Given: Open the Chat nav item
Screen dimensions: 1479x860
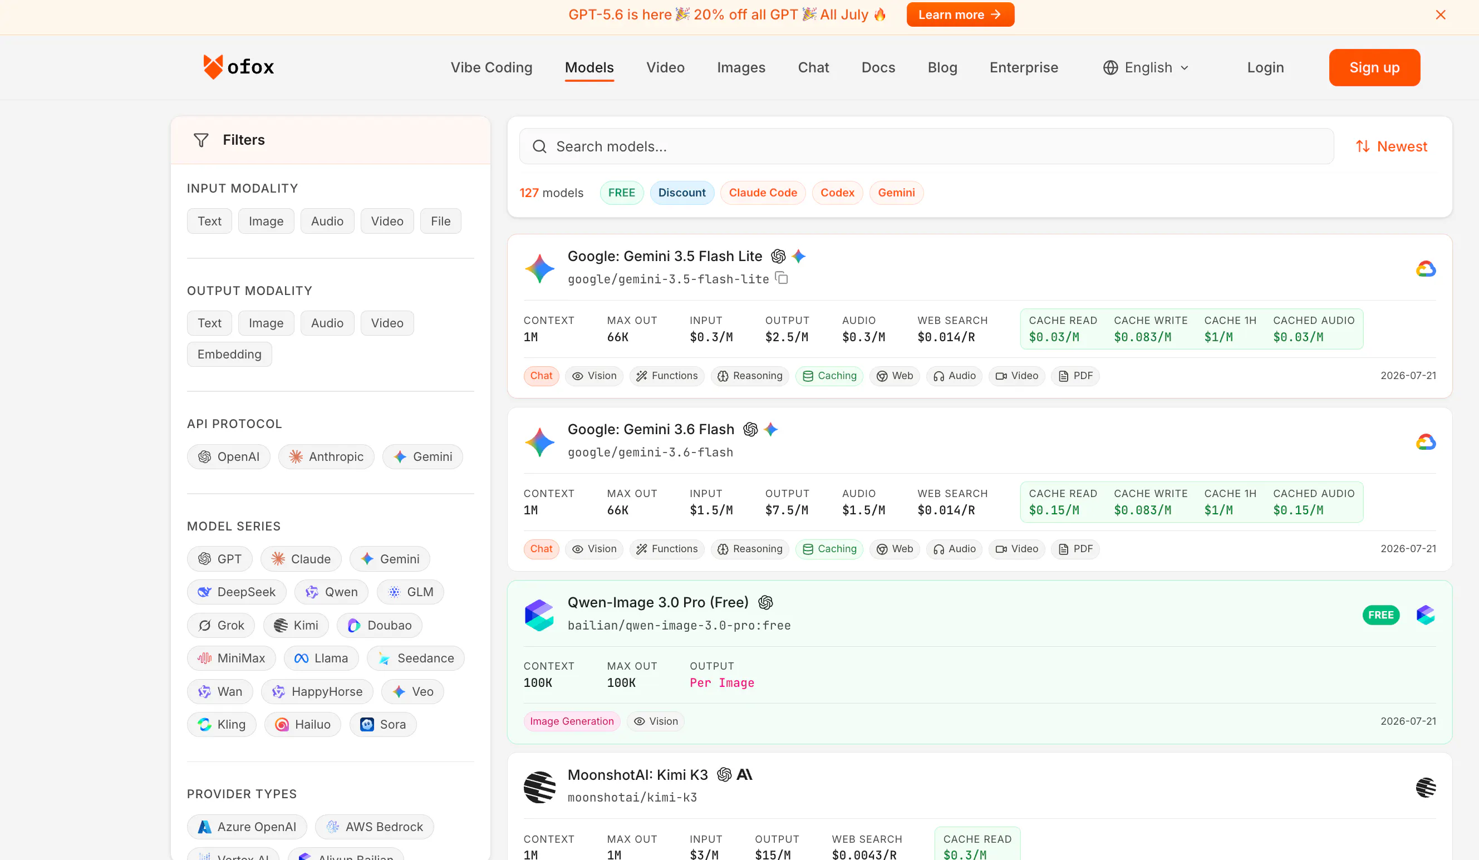Looking at the screenshot, I should click(813, 67).
